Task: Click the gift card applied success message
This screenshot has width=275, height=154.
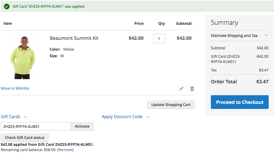Action: point(49,7)
